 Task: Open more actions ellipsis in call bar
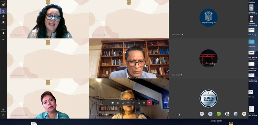(128, 103)
